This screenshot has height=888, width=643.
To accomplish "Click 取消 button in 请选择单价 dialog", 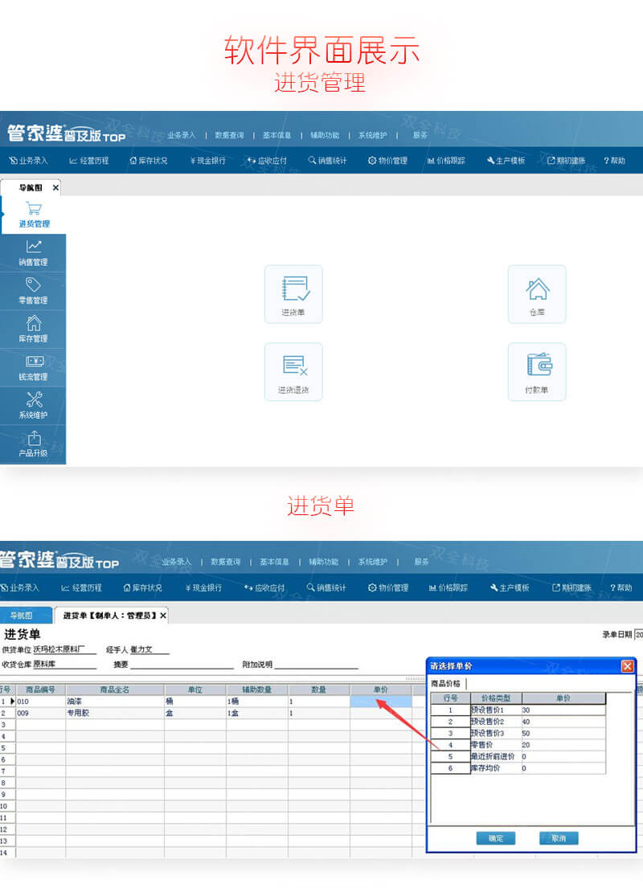I will pyautogui.click(x=559, y=838).
